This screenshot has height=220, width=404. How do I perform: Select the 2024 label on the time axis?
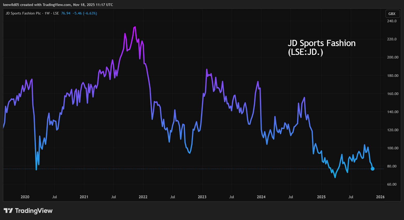tap(261, 197)
